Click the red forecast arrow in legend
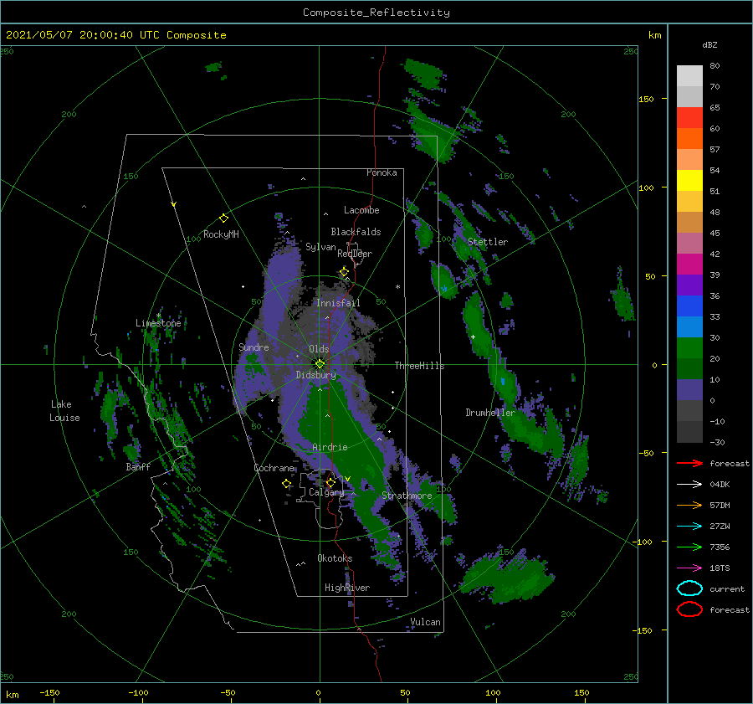Viewport: 753px width, 704px height. coord(689,463)
